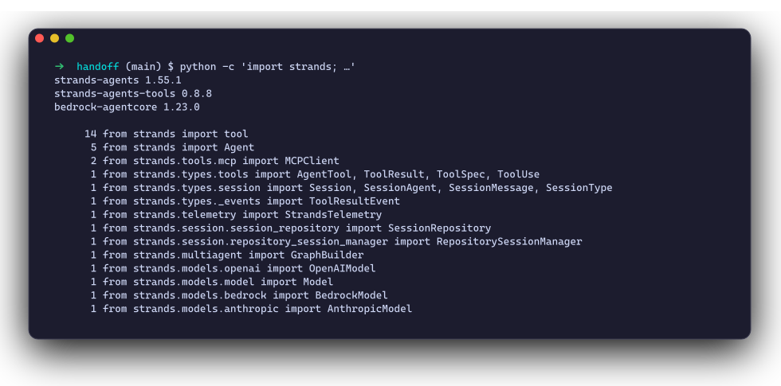The width and height of the screenshot is (781, 386).
Task: Click the 'from strands import tool' line
Action: (175, 134)
